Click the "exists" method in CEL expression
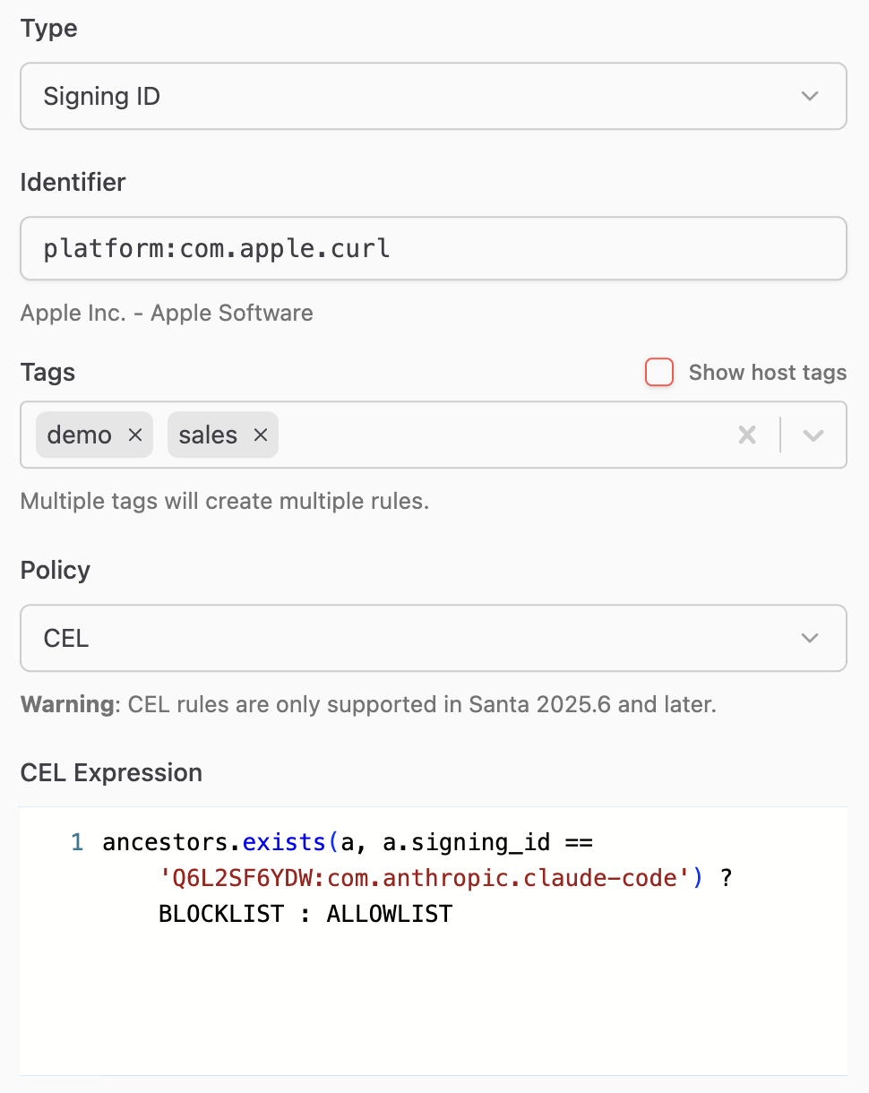Image resolution: width=869 pixels, height=1093 pixels. (283, 842)
